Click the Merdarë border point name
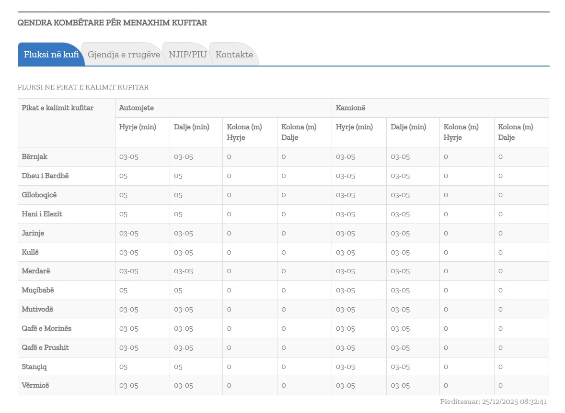 (x=36, y=271)
